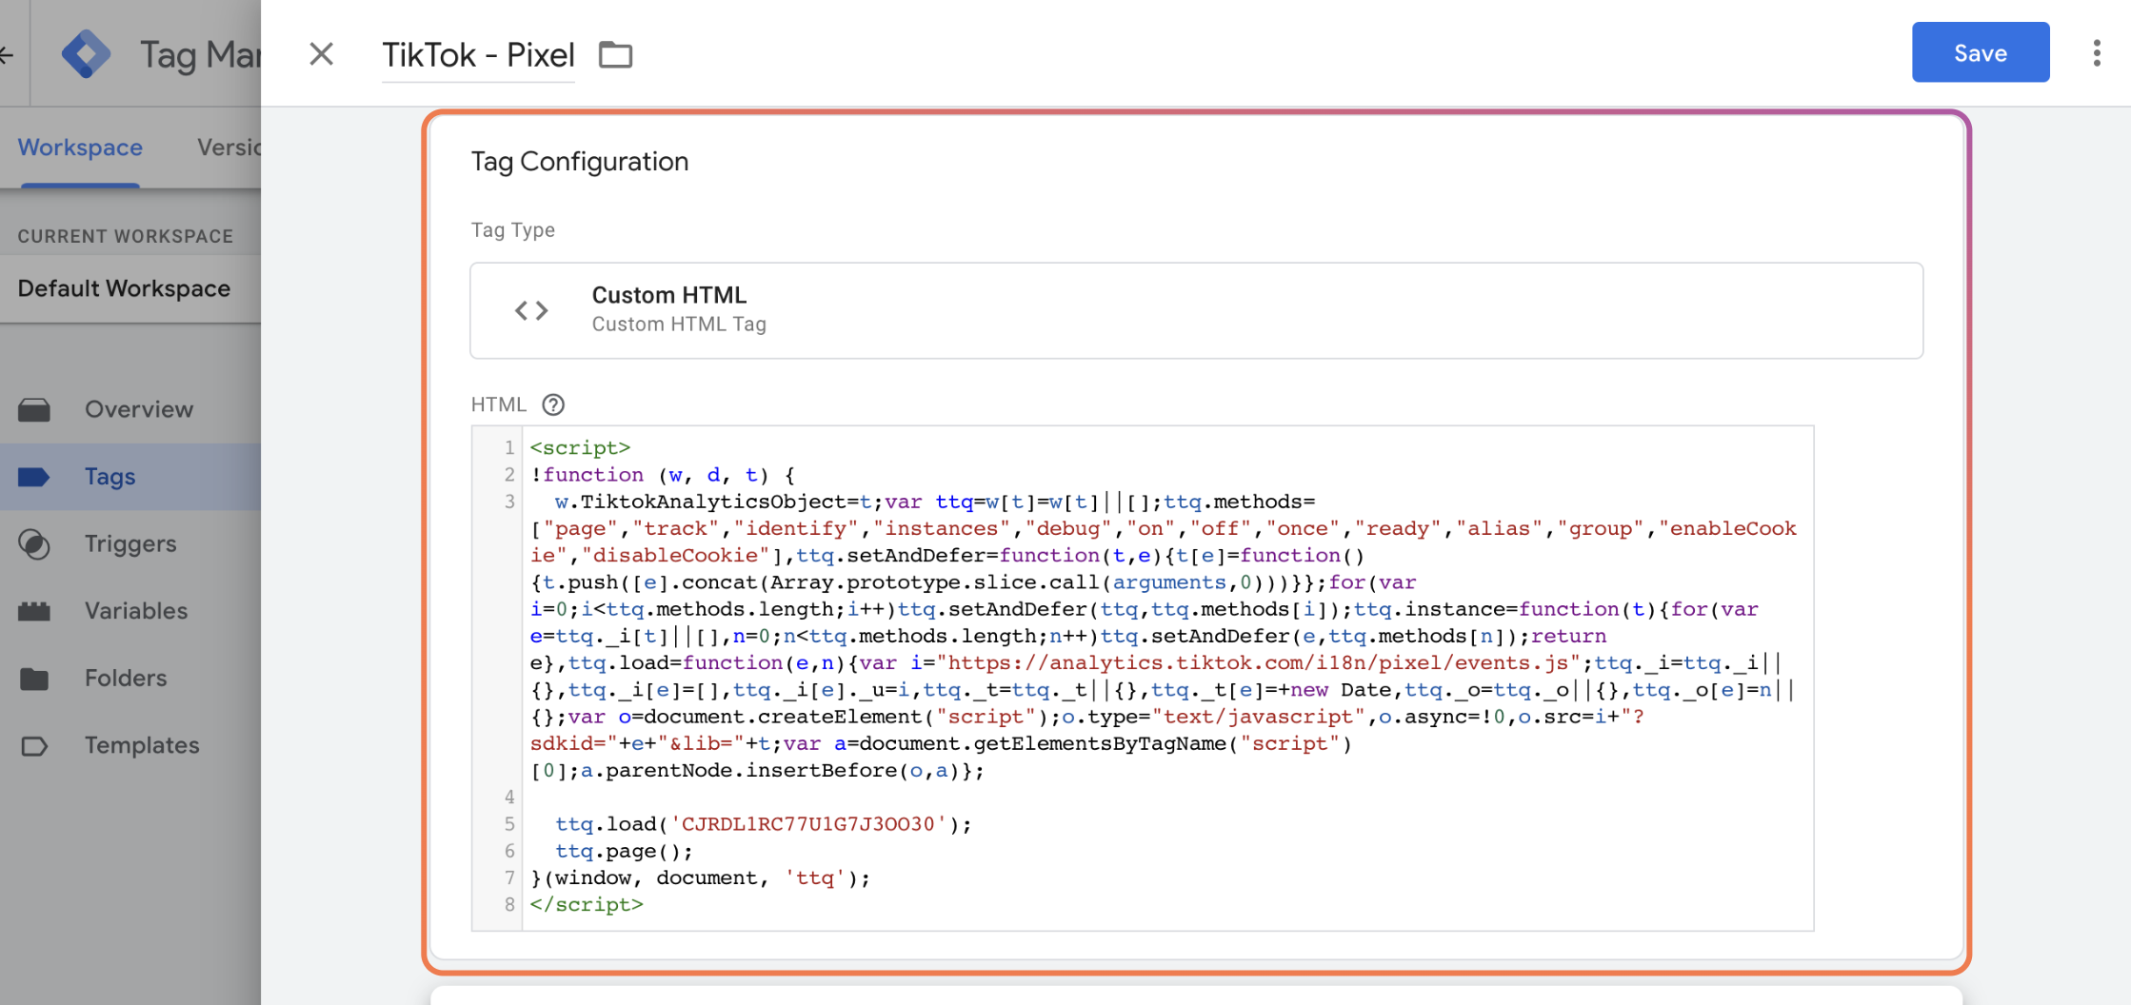Open the three-dot more options menu
2131x1005 pixels.
point(2096,53)
